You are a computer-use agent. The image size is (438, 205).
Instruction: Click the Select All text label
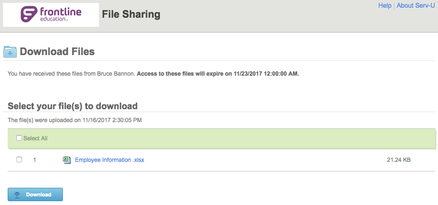(36, 138)
